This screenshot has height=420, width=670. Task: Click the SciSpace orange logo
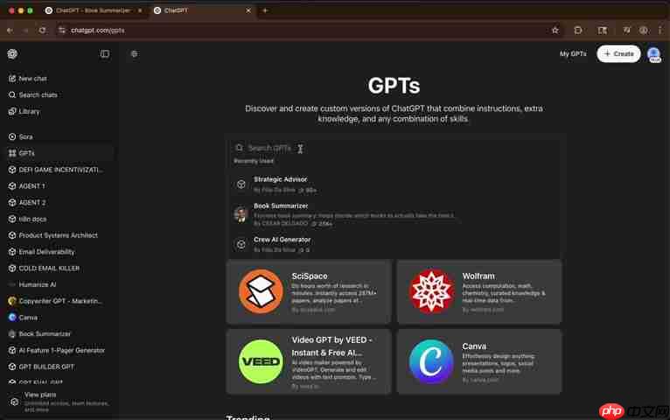coord(261,292)
